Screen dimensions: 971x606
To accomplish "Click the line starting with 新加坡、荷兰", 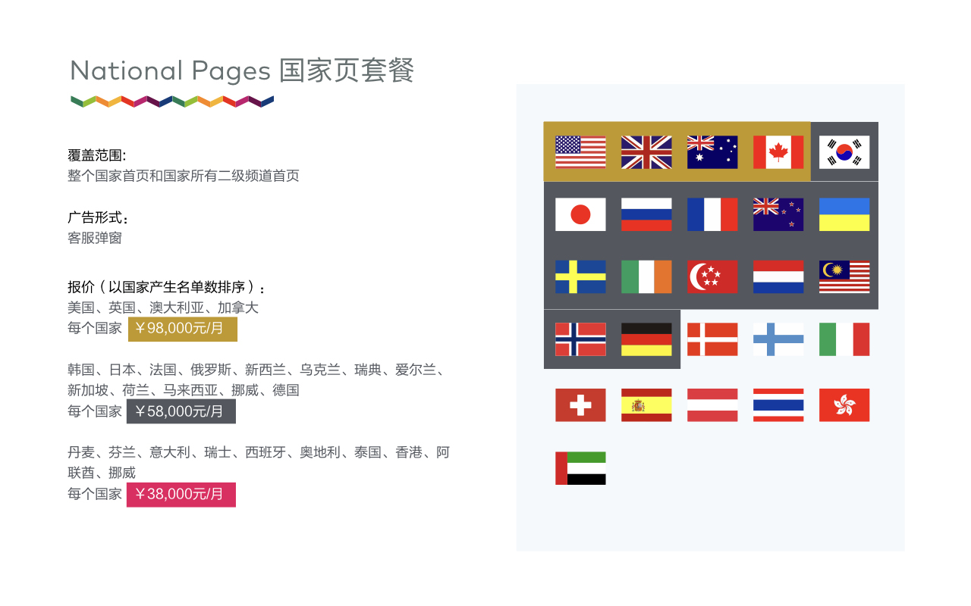I will click(184, 390).
